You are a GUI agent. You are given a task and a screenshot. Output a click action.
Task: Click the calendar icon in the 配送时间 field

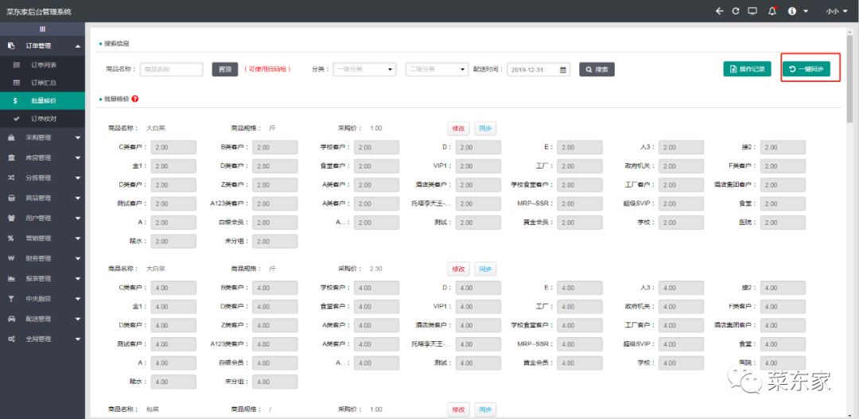(562, 69)
